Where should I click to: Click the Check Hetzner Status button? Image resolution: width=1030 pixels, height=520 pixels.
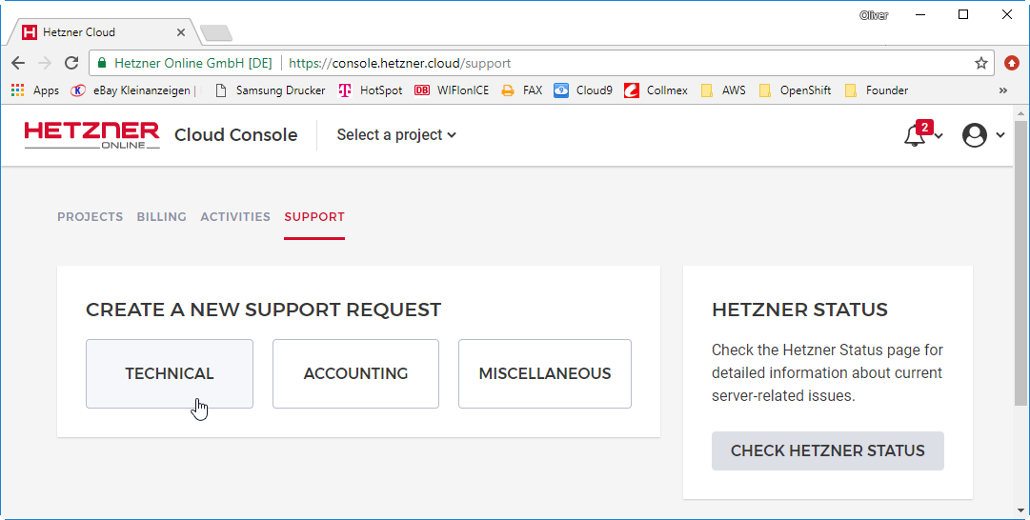coord(828,451)
